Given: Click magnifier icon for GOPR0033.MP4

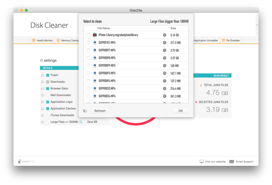Looking at the screenshot, I should click(x=164, y=89).
